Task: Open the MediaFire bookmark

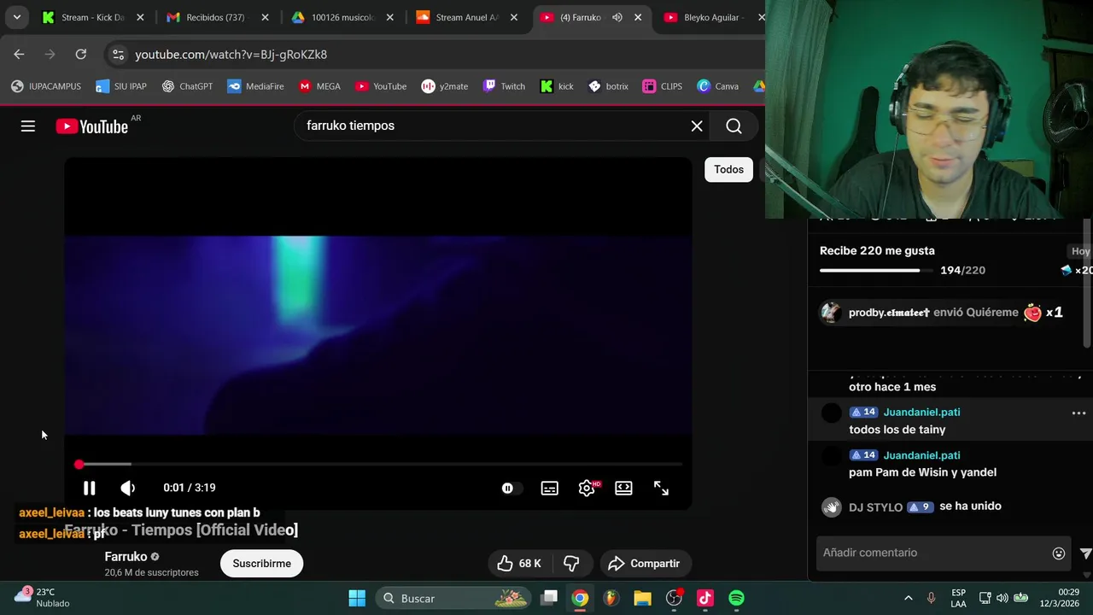Action: [255, 86]
